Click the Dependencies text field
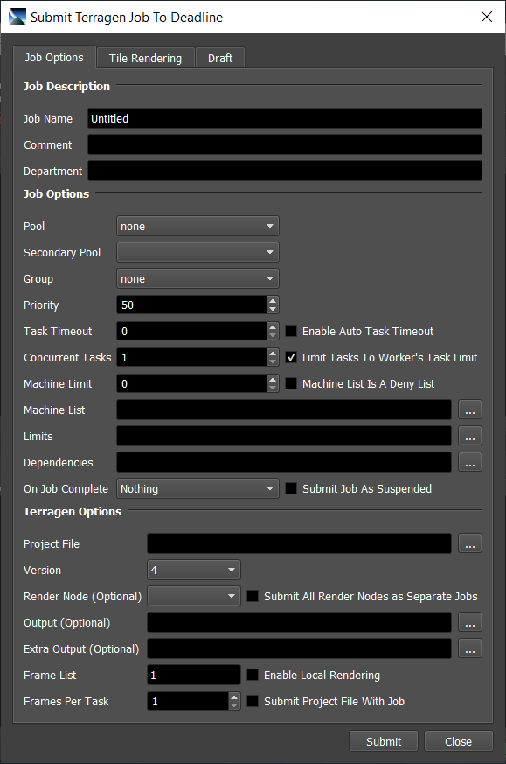 (284, 462)
